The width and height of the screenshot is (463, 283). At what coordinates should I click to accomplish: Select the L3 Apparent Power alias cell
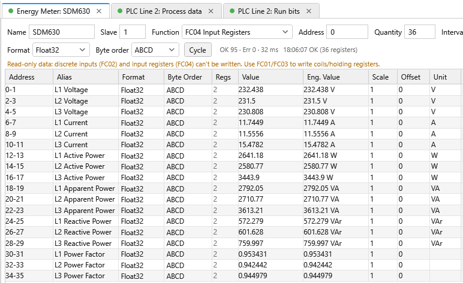pos(86,210)
